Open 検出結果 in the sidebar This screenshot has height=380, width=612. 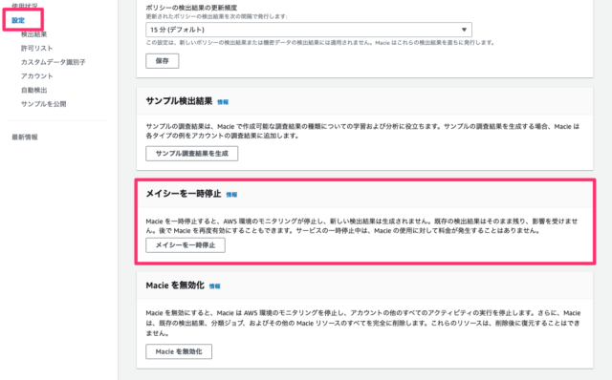click(34, 34)
